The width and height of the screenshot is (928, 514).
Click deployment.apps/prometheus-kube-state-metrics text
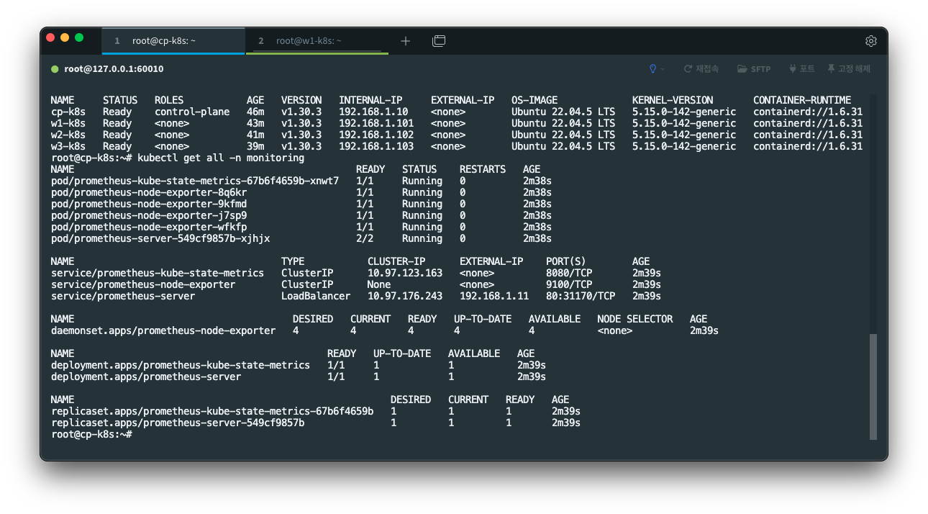181,365
